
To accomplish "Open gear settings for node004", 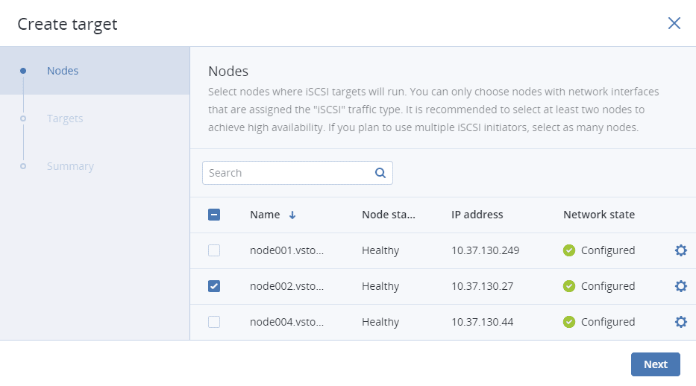I will [680, 322].
